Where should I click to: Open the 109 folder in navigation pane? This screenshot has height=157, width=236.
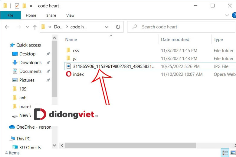(23, 89)
